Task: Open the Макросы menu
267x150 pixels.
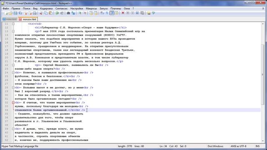Action: 91,8
